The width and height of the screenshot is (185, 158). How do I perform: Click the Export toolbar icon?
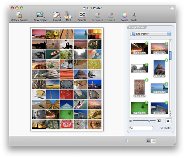pyautogui.click(x=56, y=15)
